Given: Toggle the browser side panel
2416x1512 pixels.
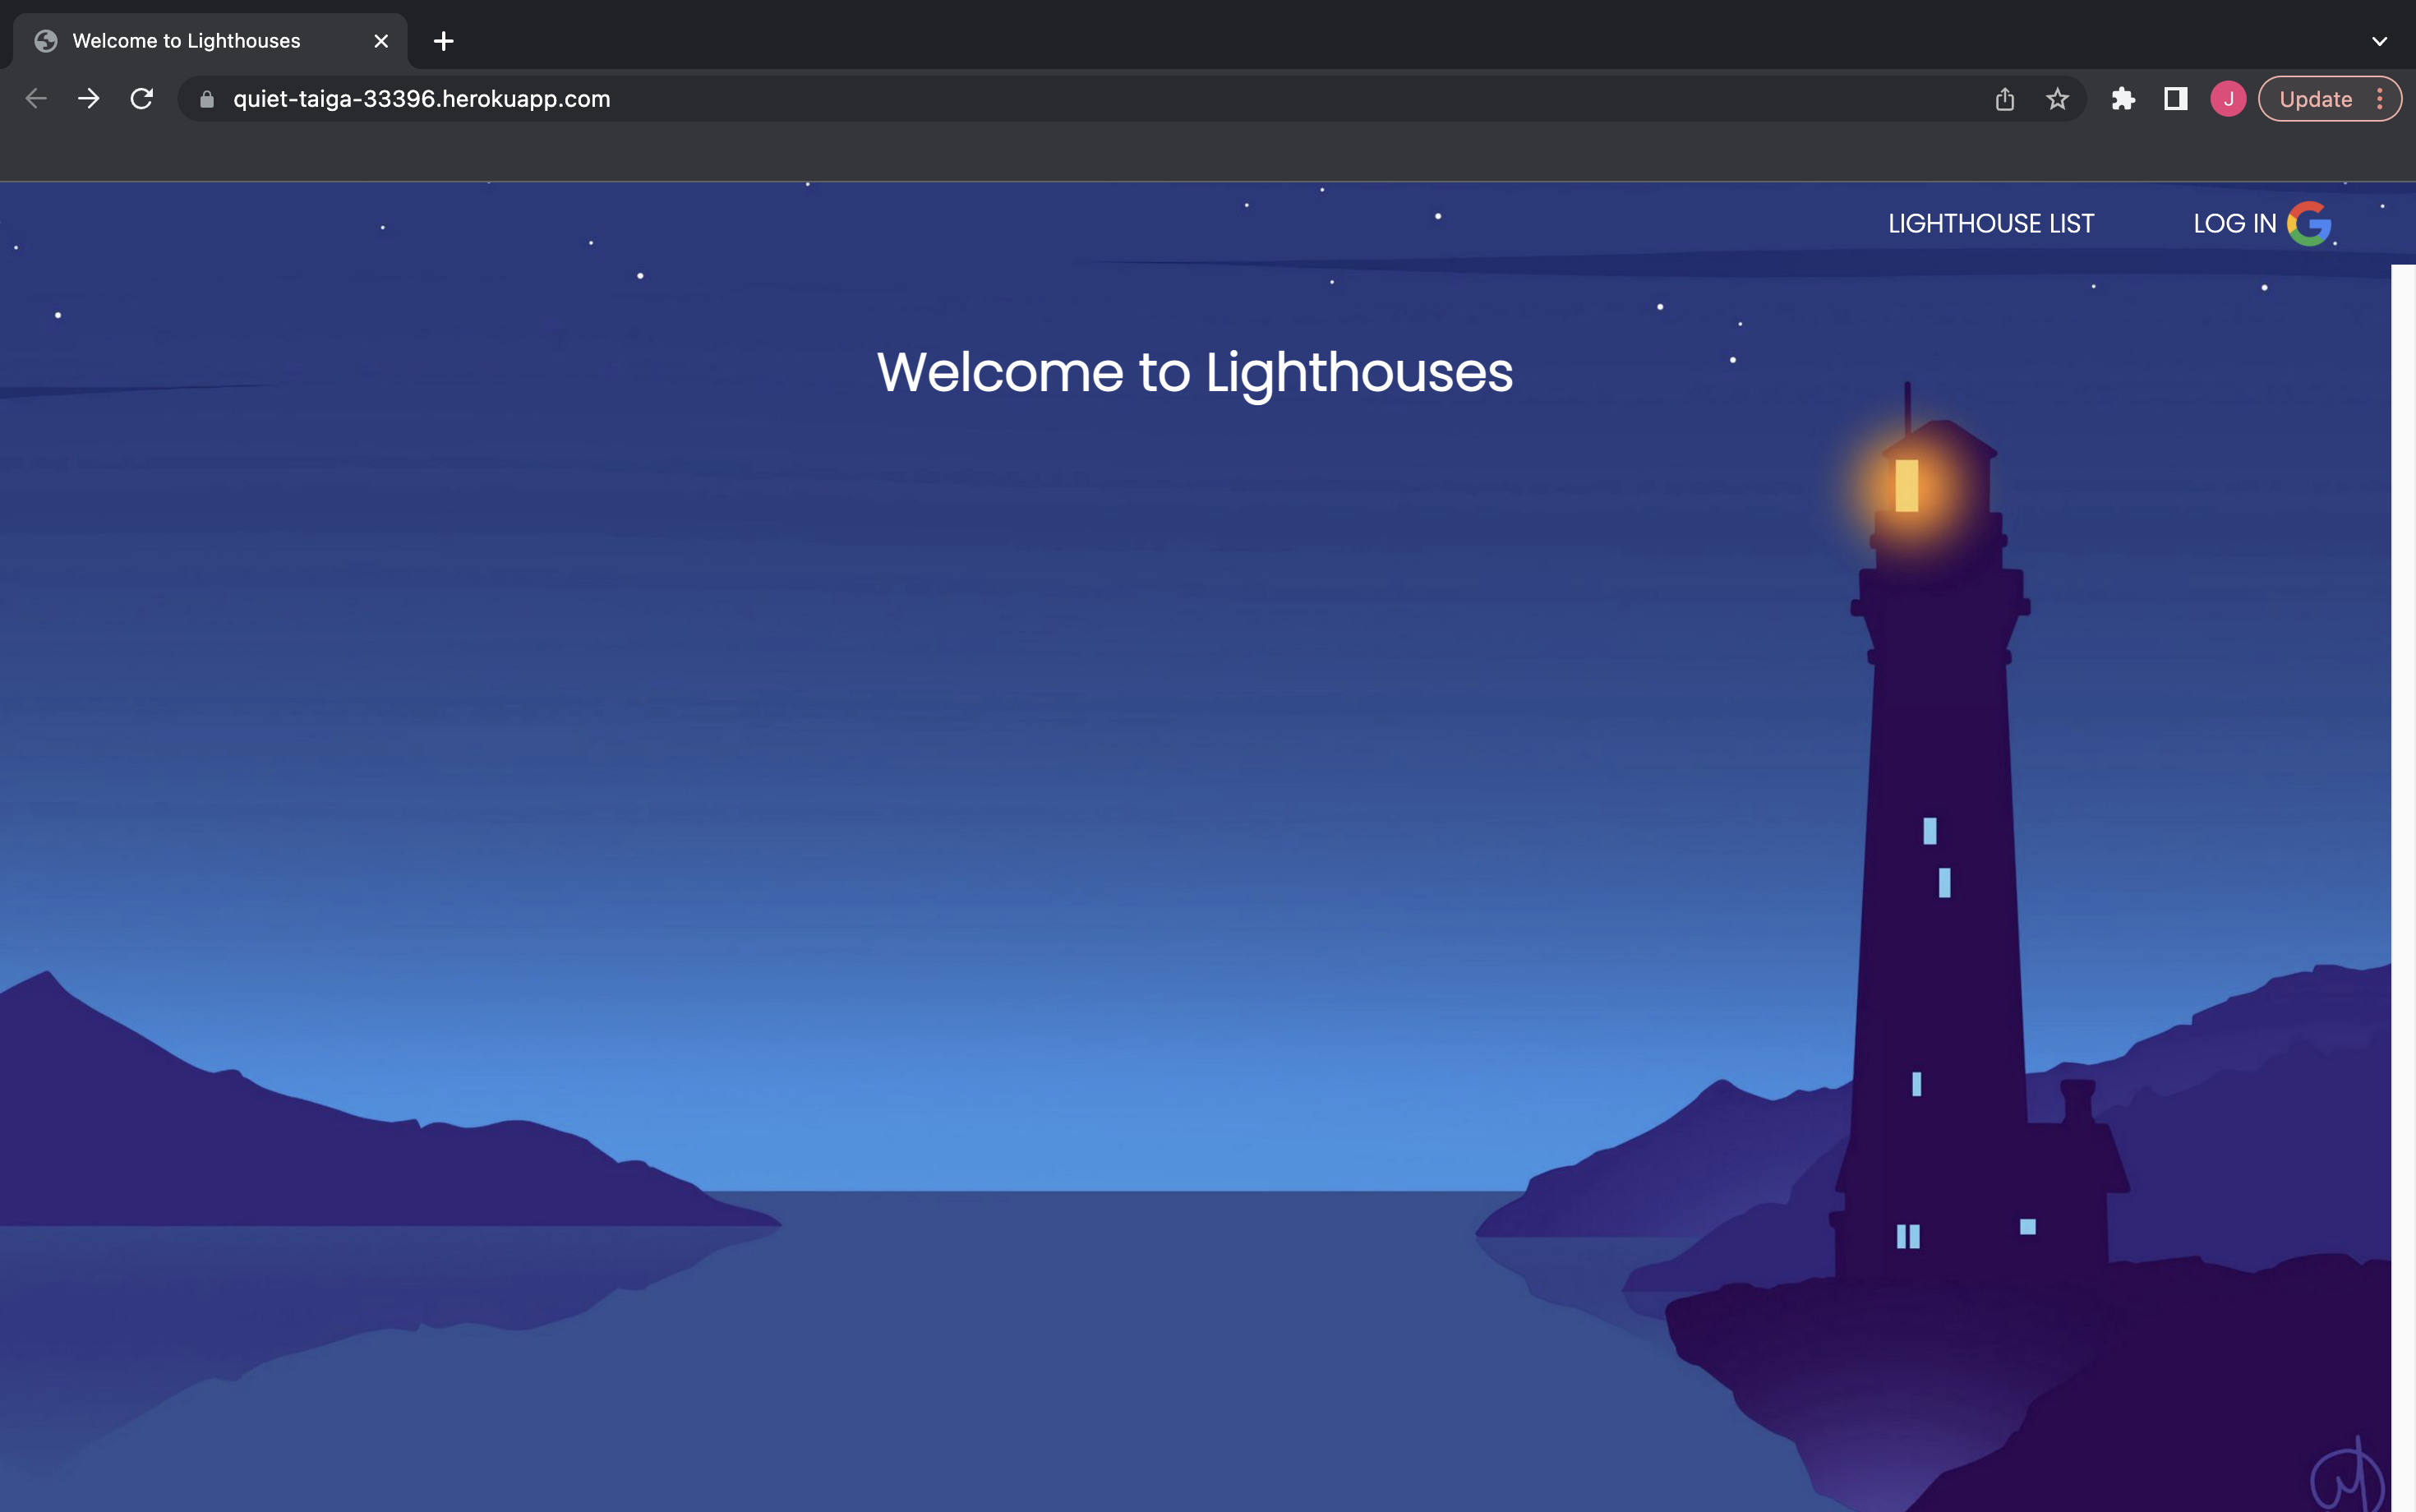Looking at the screenshot, I should 2176,99.
